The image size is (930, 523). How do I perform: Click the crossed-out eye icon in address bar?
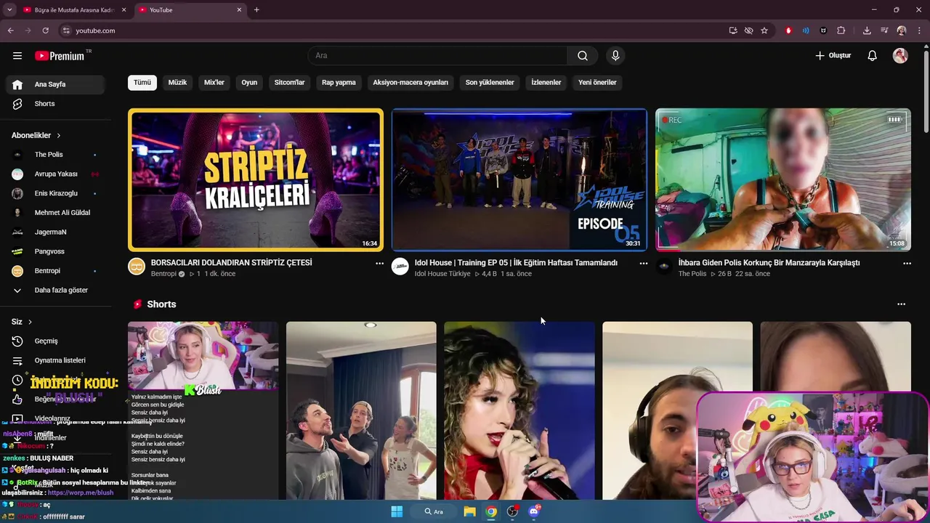pos(748,31)
